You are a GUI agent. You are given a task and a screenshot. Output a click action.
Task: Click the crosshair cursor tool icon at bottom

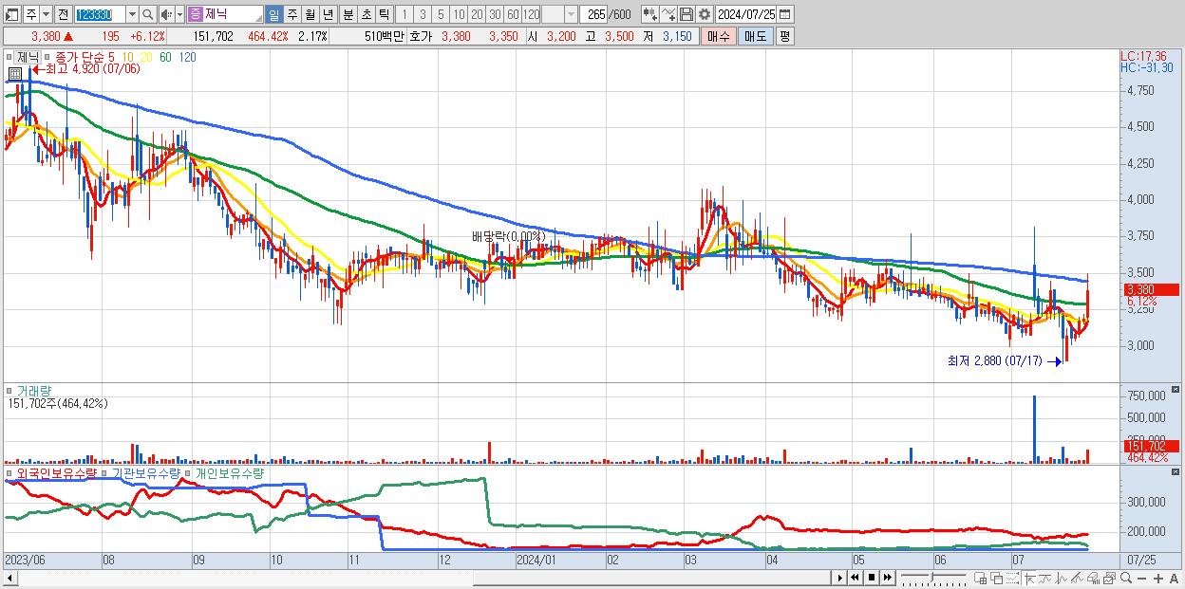click(1029, 578)
